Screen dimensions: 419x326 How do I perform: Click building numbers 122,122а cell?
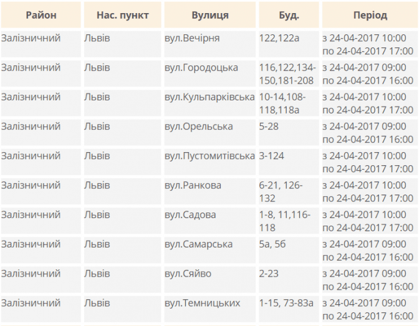pos(279,39)
